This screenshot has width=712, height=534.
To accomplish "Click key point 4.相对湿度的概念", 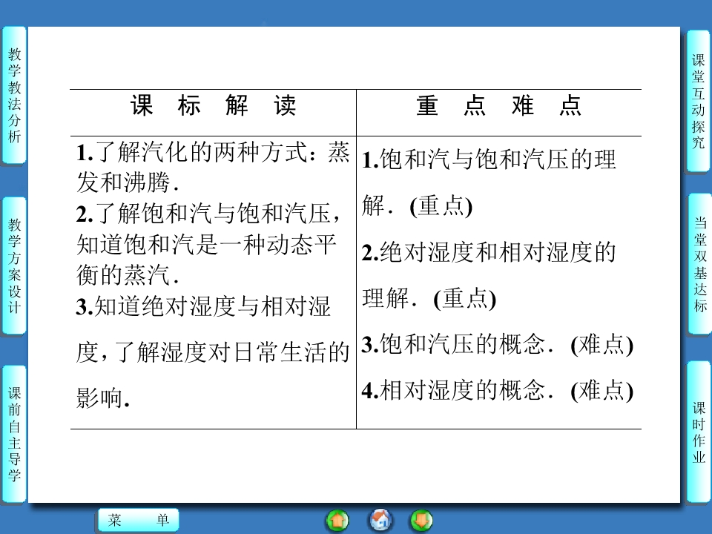I will pyautogui.click(x=497, y=390).
